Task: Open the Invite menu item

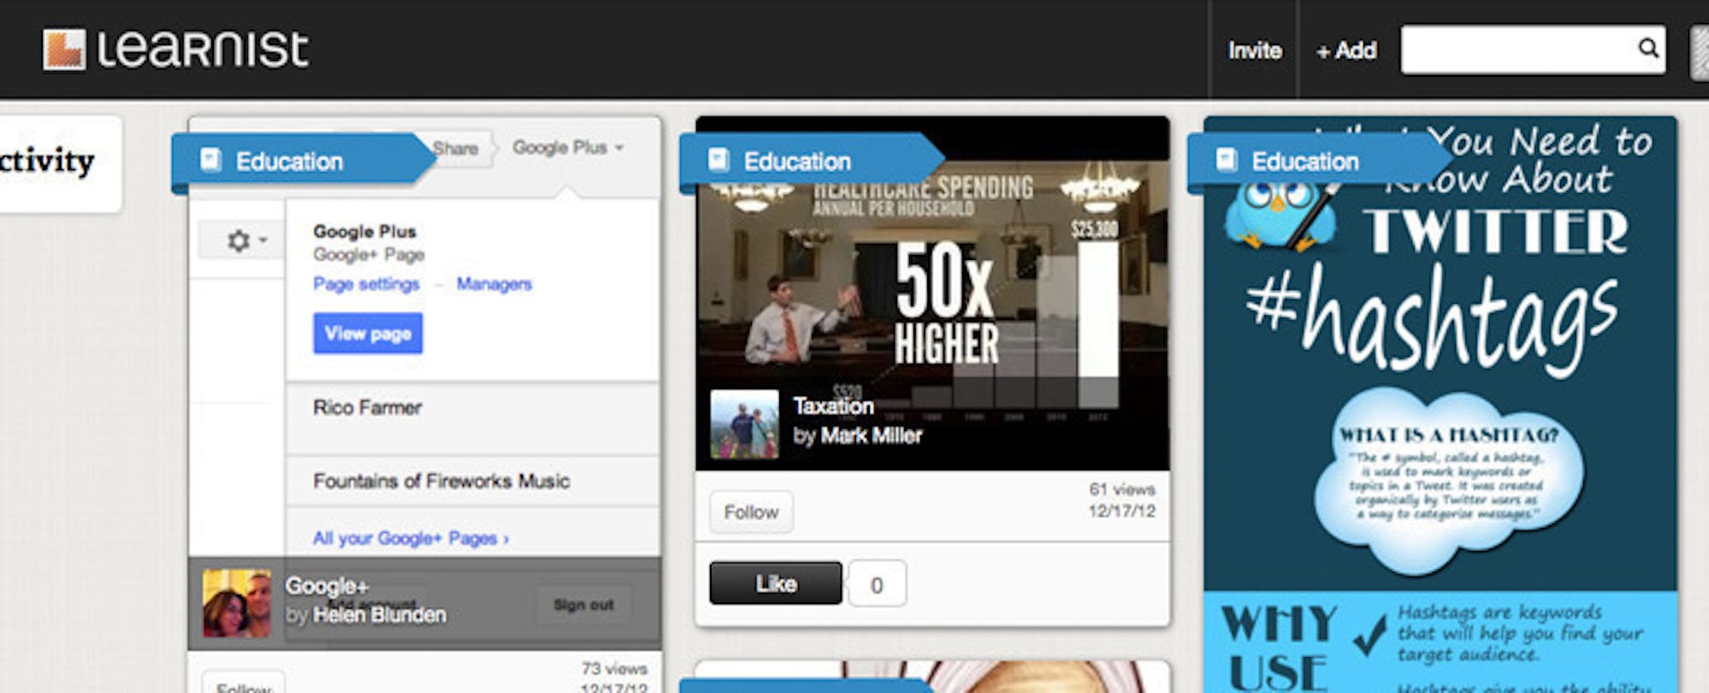Action: click(x=1255, y=50)
